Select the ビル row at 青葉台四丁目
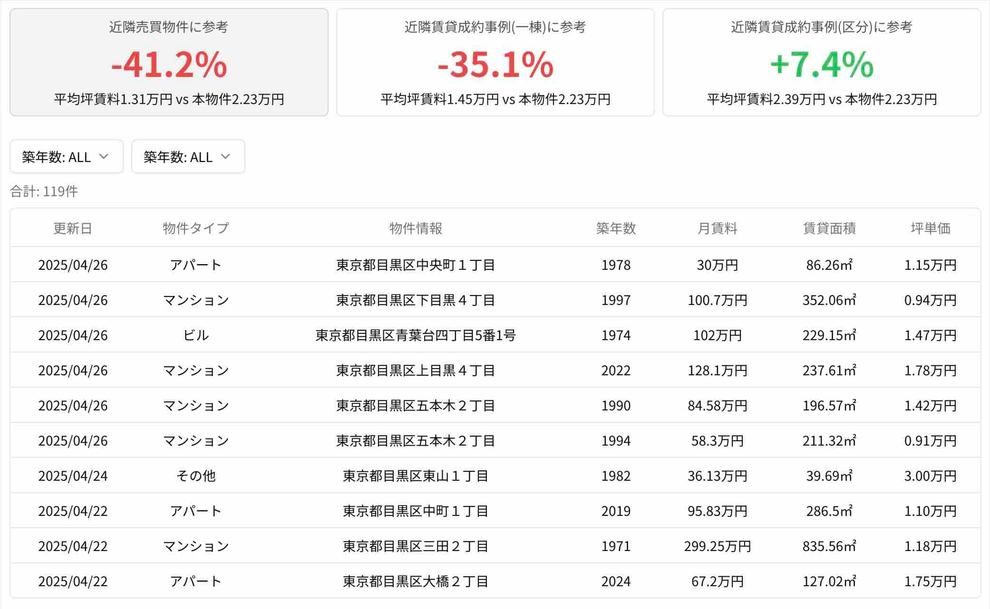Screen dimensions: 990x609 [495, 335]
